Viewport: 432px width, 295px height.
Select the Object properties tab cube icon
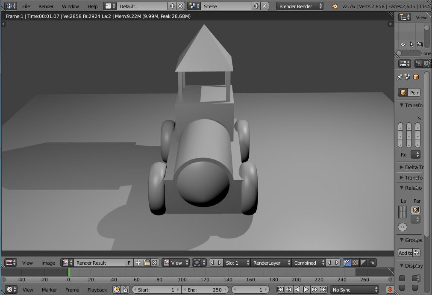pos(416,77)
